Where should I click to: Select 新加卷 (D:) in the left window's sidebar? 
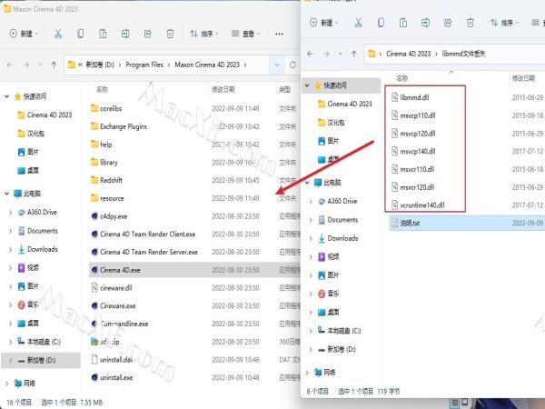[41, 360]
